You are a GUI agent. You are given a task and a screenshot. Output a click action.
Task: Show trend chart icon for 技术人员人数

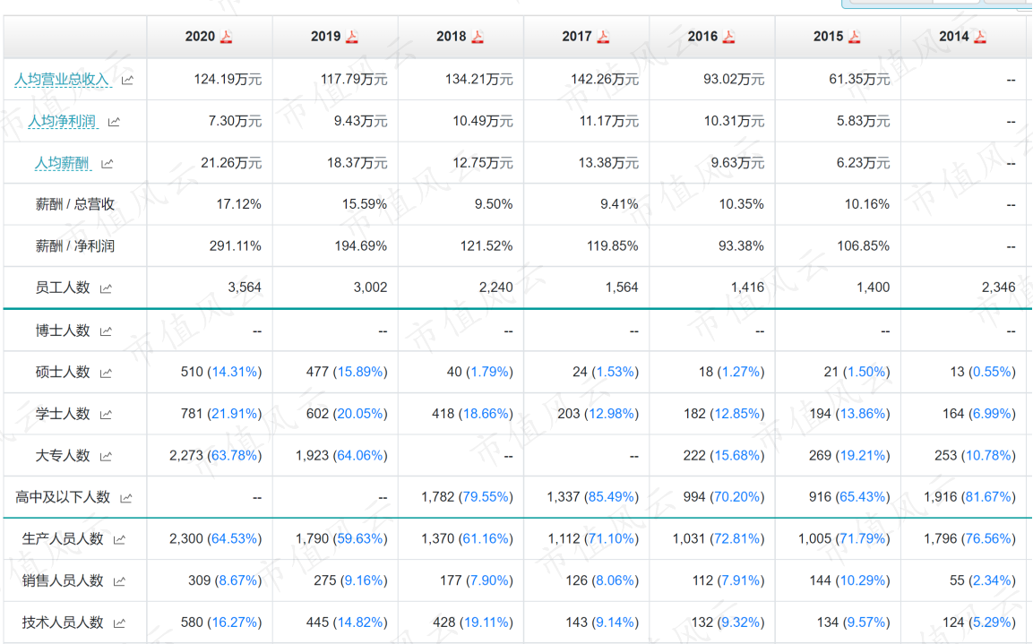119,623
